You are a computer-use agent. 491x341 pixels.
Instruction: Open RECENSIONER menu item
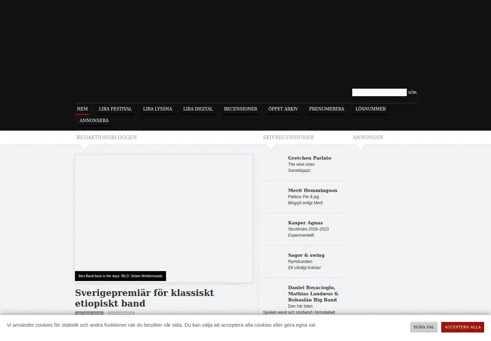tap(241, 109)
